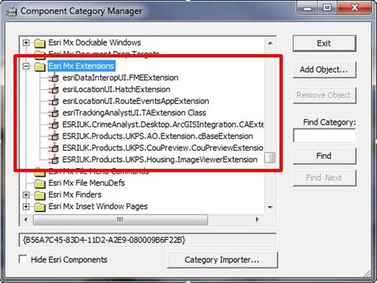This screenshot has height=283, width=377.
Task: Minimize the Component Category Manager window
Action: [x=307, y=8]
